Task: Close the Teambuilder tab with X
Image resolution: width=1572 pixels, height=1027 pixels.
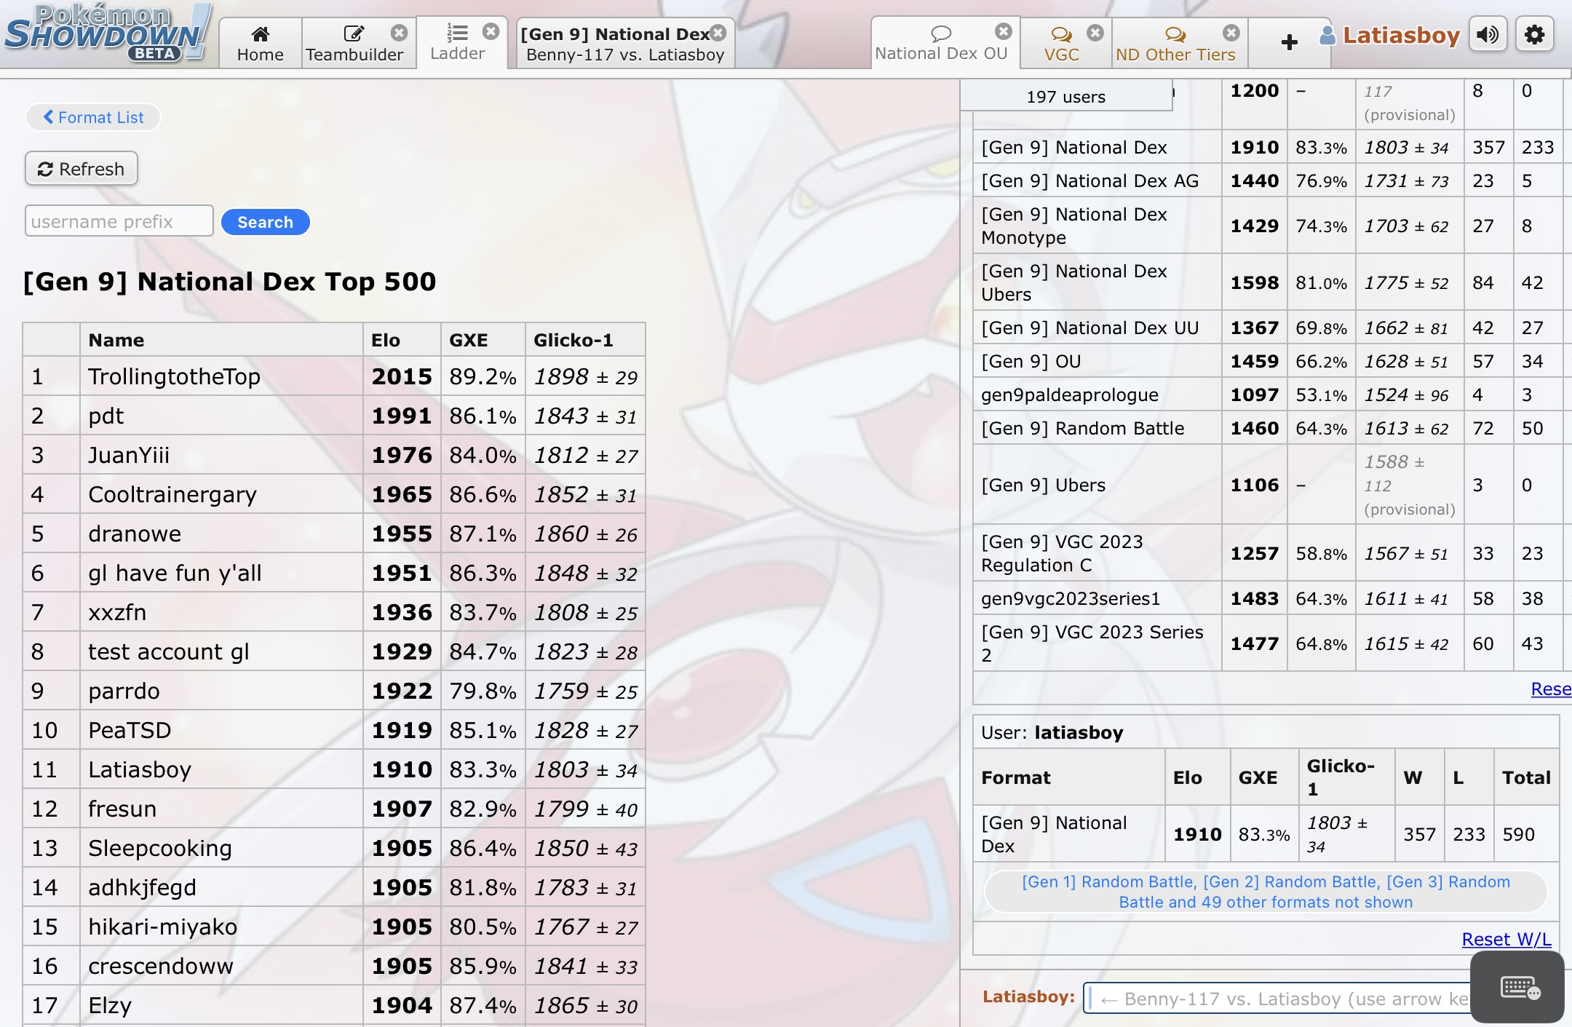Action: [x=399, y=33]
